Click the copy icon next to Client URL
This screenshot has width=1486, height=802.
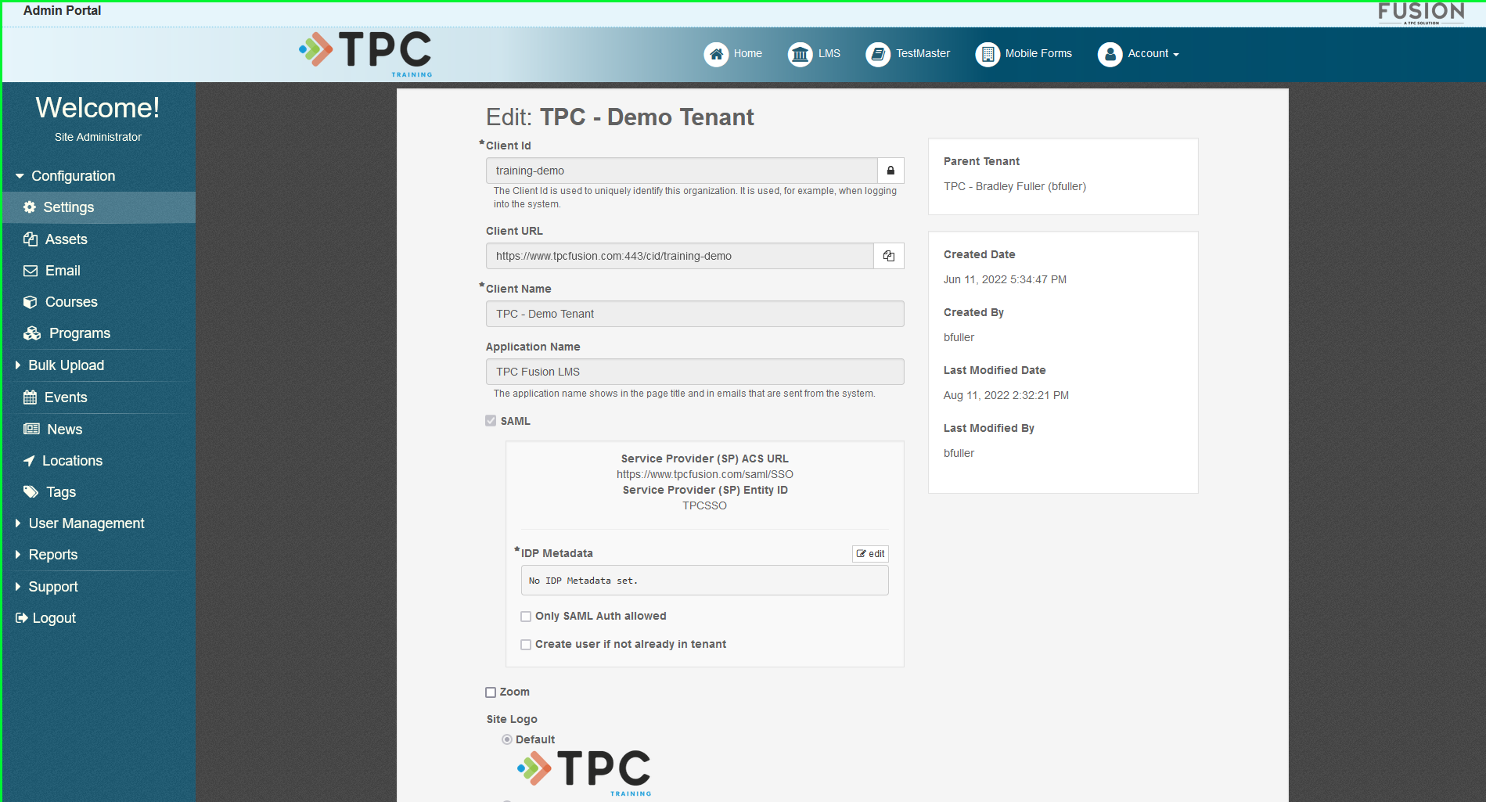pyautogui.click(x=888, y=256)
